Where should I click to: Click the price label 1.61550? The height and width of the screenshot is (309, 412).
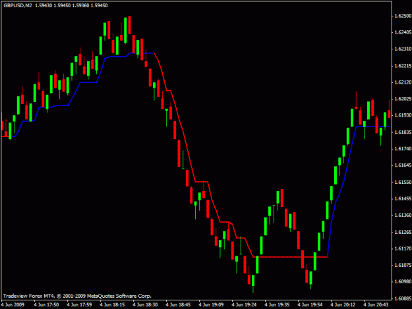pos(403,182)
